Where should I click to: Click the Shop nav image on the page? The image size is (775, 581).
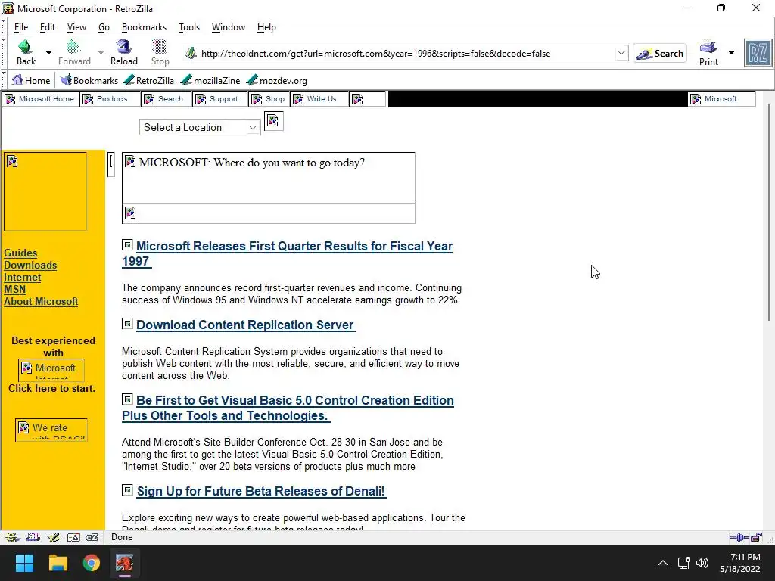click(269, 99)
